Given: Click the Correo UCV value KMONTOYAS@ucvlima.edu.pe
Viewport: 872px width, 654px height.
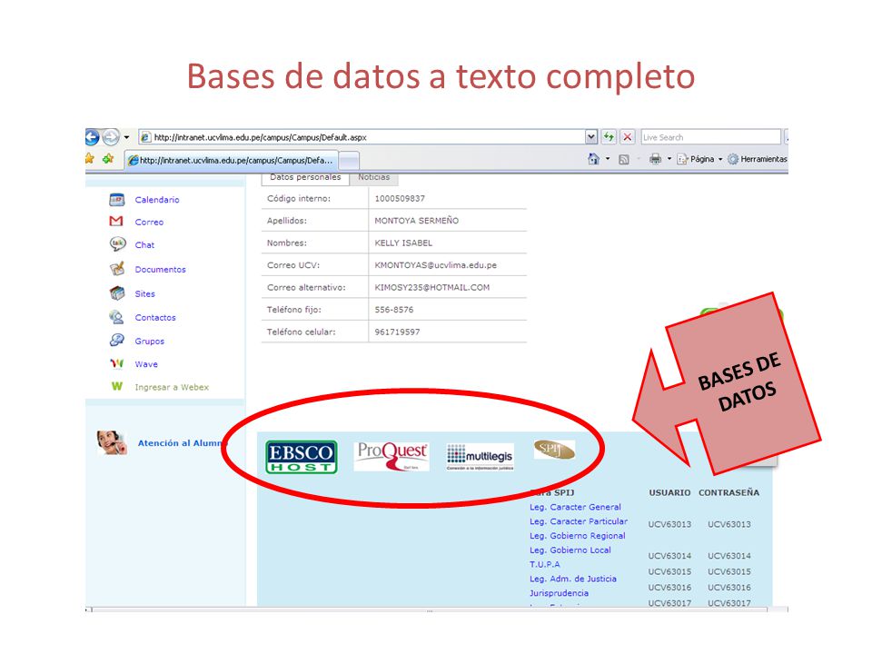Looking at the screenshot, I should coord(435,265).
